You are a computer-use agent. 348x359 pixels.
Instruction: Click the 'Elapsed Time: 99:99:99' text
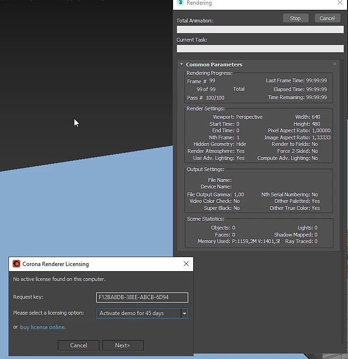point(300,89)
